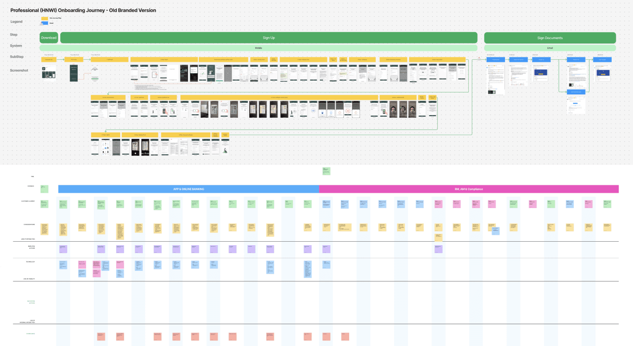Click the 'System' row label
Image resolution: width=633 pixels, height=346 pixels.
16,45
